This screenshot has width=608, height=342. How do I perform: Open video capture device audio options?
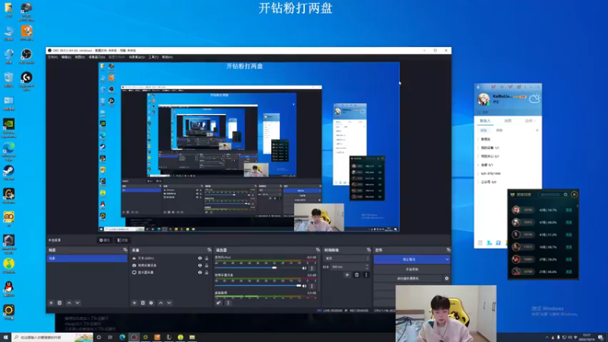[312, 287]
